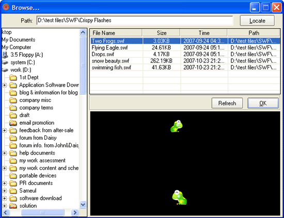Expand the help documents folder node

point(5,153)
